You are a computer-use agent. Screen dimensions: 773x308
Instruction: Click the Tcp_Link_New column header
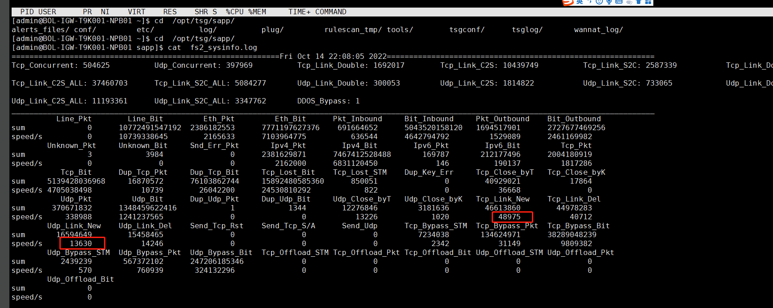(502, 199)
